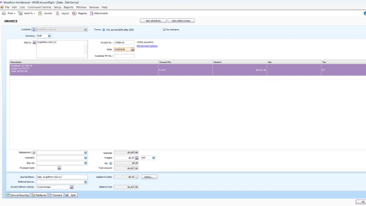This screenshot has width=366, height=206.
Task: Open the Date calendar picker
Action: pos(133,49)
